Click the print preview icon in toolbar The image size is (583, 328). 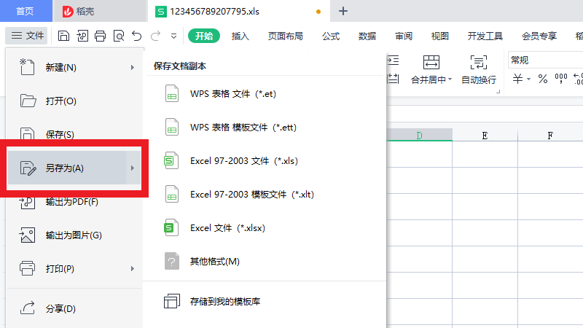pos(118,36)
